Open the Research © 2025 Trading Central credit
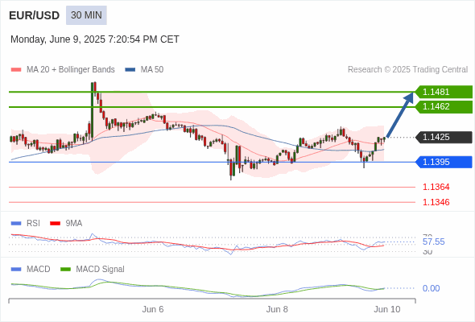Image resolution: width=475 pixels, height=322 pixels. click(407, 70)
